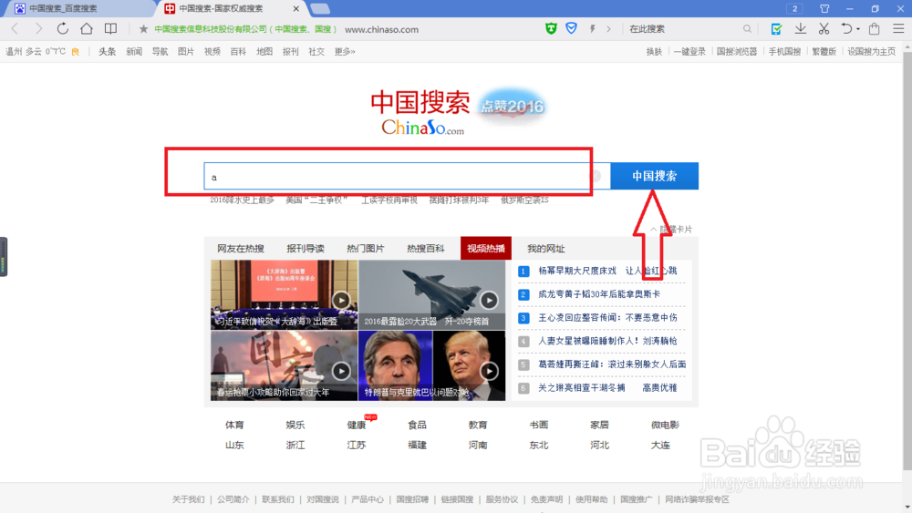Expand the arrow next to the address bar icons
The image size is (912, 513).
[609, 29]
